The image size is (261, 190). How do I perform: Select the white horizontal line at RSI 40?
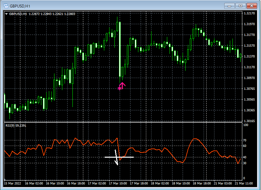pyautogui.click(x=119, y=157)
